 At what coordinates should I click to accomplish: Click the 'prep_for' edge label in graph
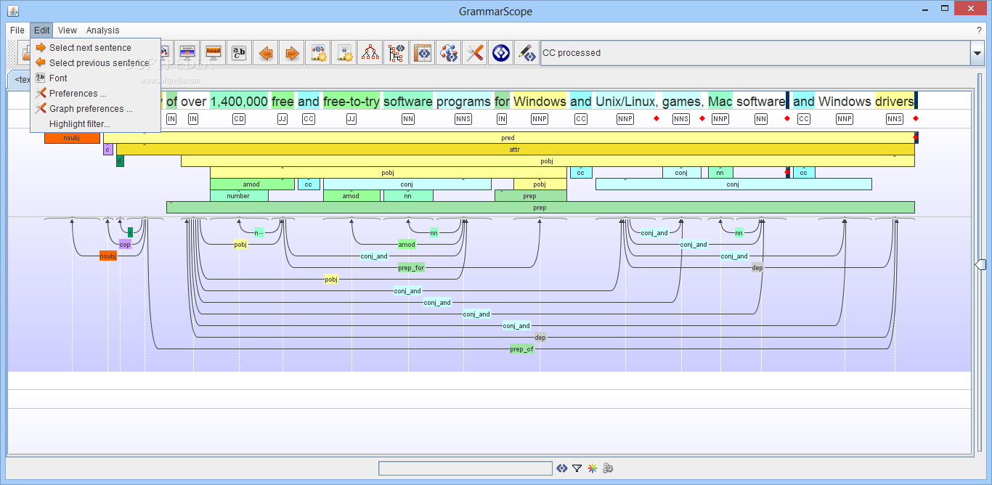(x=411, y=268)
